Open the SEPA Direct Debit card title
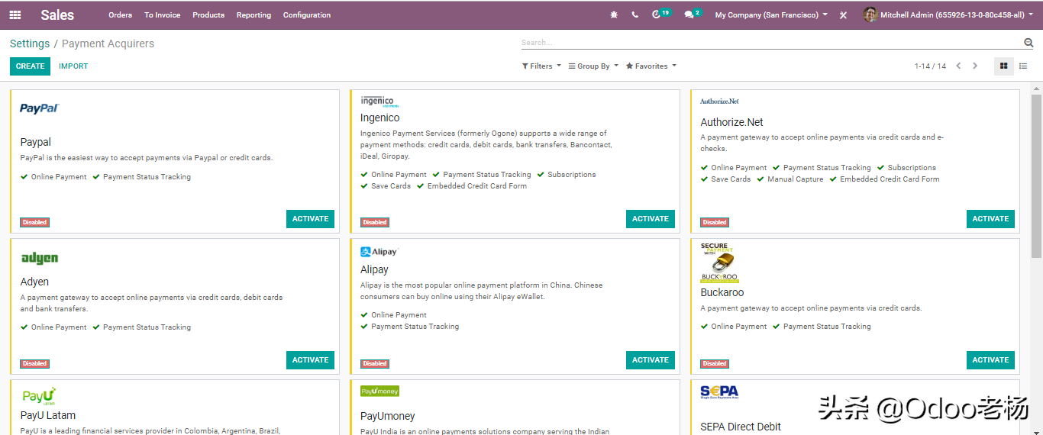Screen dimensions: 1043x435 pos(741,427)
